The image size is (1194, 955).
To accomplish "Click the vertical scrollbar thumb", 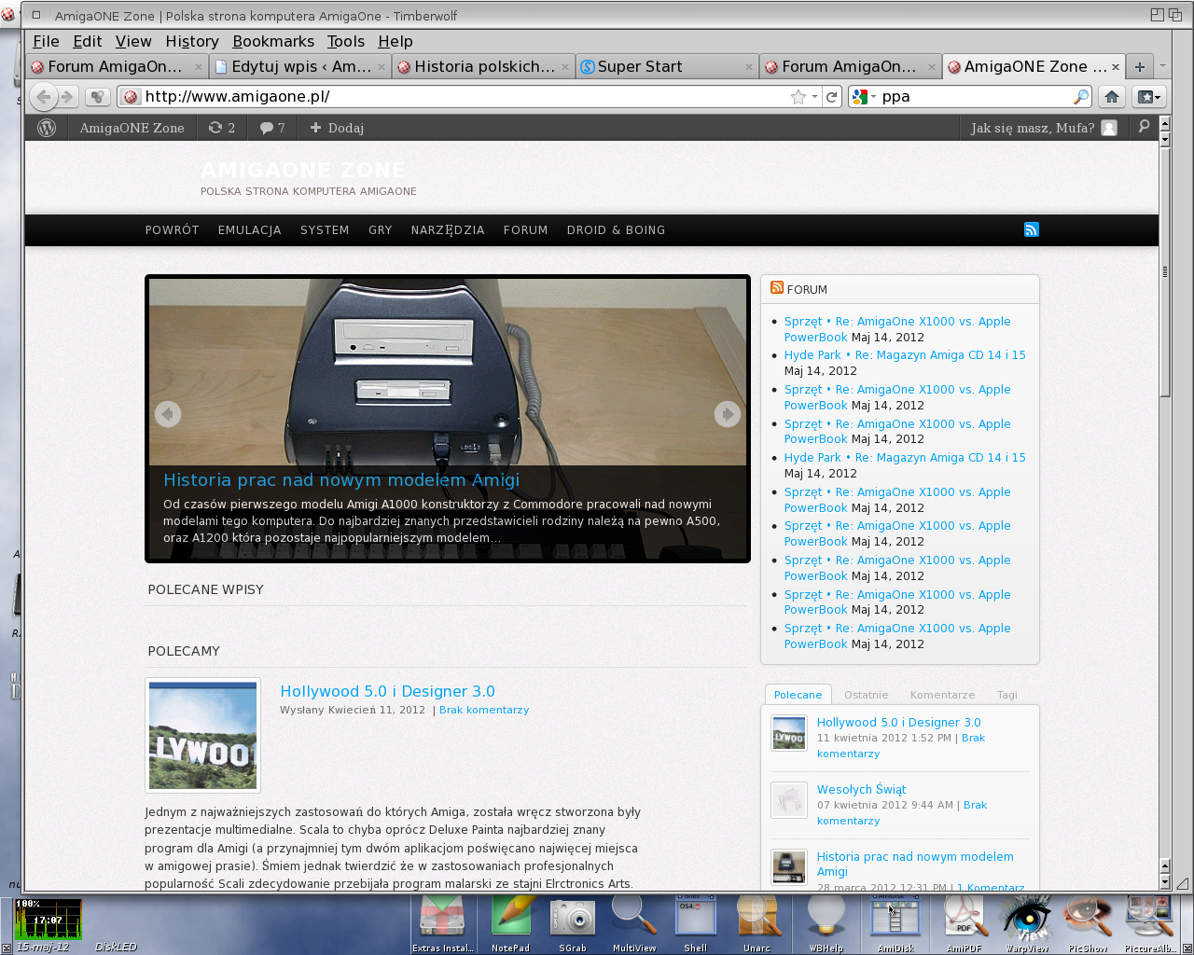I will [x=1164, y=270].
